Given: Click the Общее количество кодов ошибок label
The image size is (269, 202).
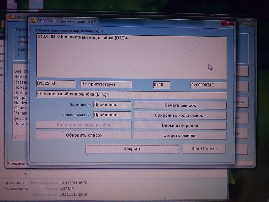Looking at the screenshot, I should click(69, 31).
